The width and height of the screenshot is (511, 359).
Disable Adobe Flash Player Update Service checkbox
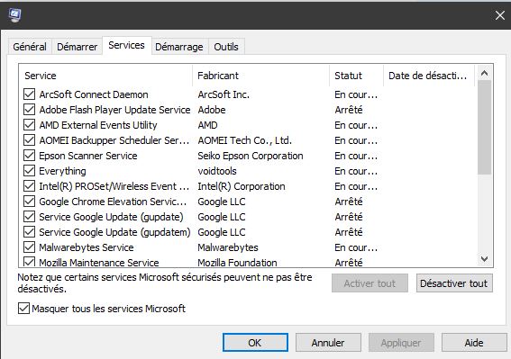[x=30, y=110]
